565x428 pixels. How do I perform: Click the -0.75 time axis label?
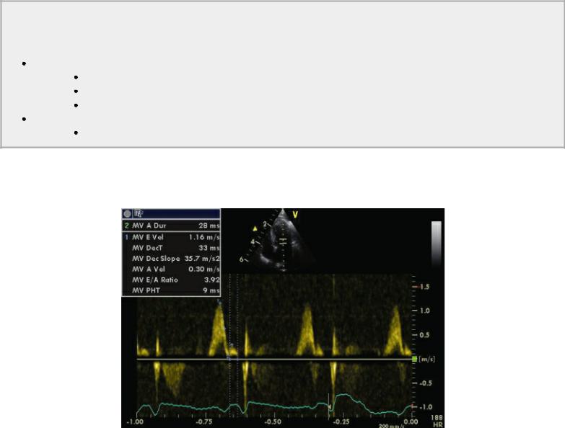click(204, 422)
